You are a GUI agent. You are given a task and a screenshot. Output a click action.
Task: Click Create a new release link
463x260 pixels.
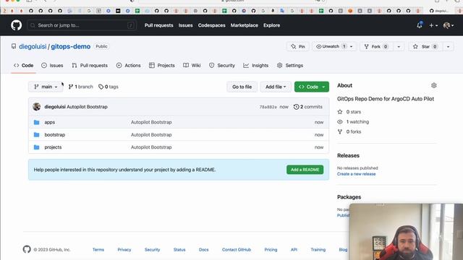pyautogui.click(x=357, y=174)
